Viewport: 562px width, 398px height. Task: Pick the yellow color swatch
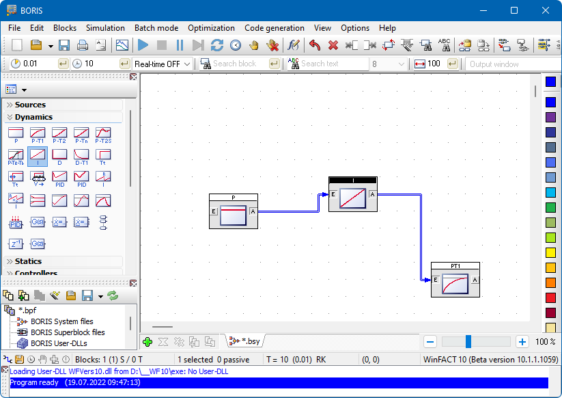(x=550, y=252)
